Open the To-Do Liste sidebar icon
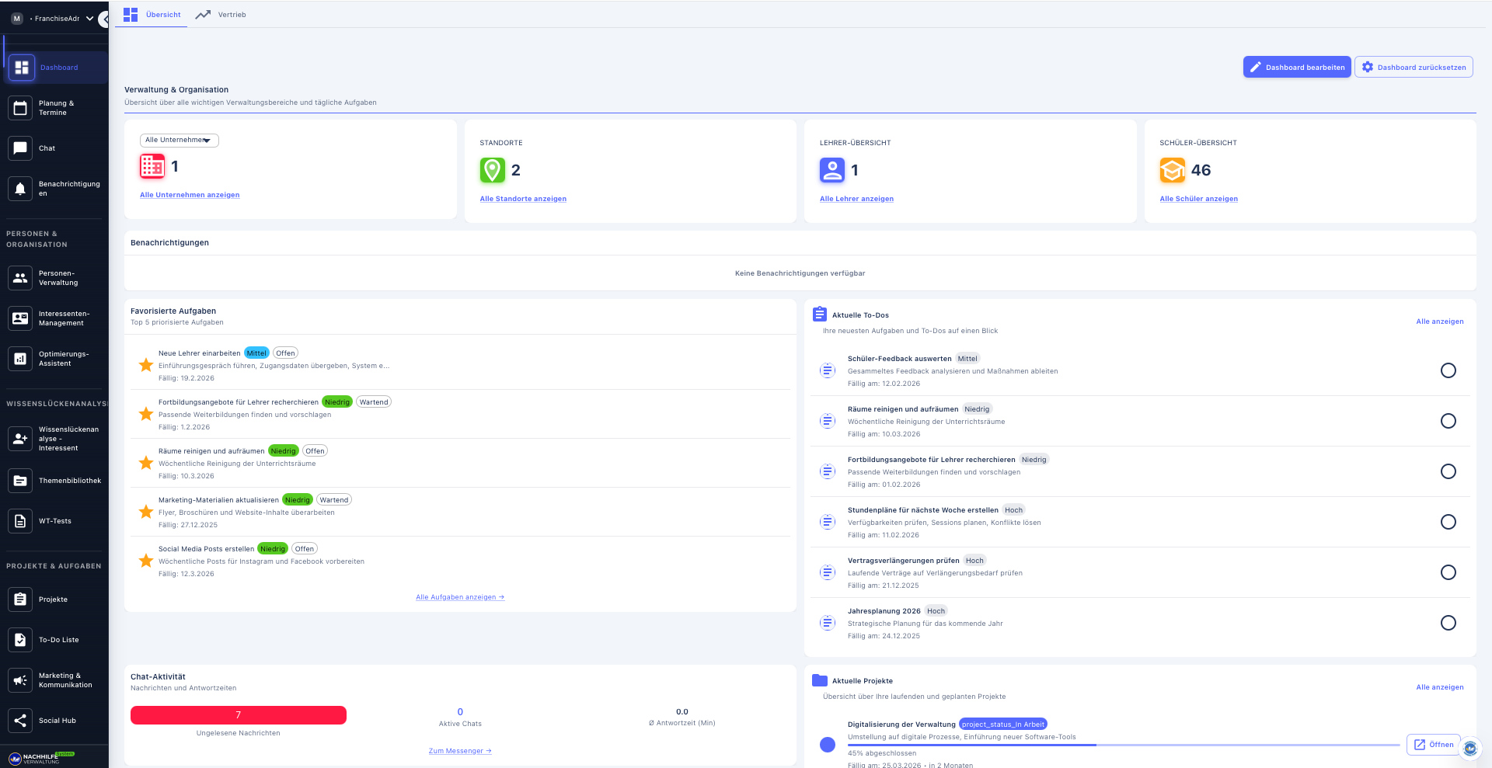This screenshot has height=768, width=1492. 20,640
